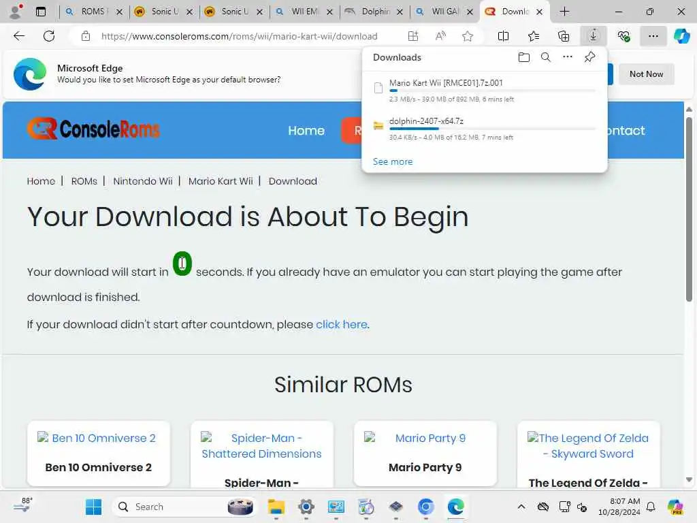
Task: Click dolphin-2407 folder icon in downloads
Action: click(378, 126)
